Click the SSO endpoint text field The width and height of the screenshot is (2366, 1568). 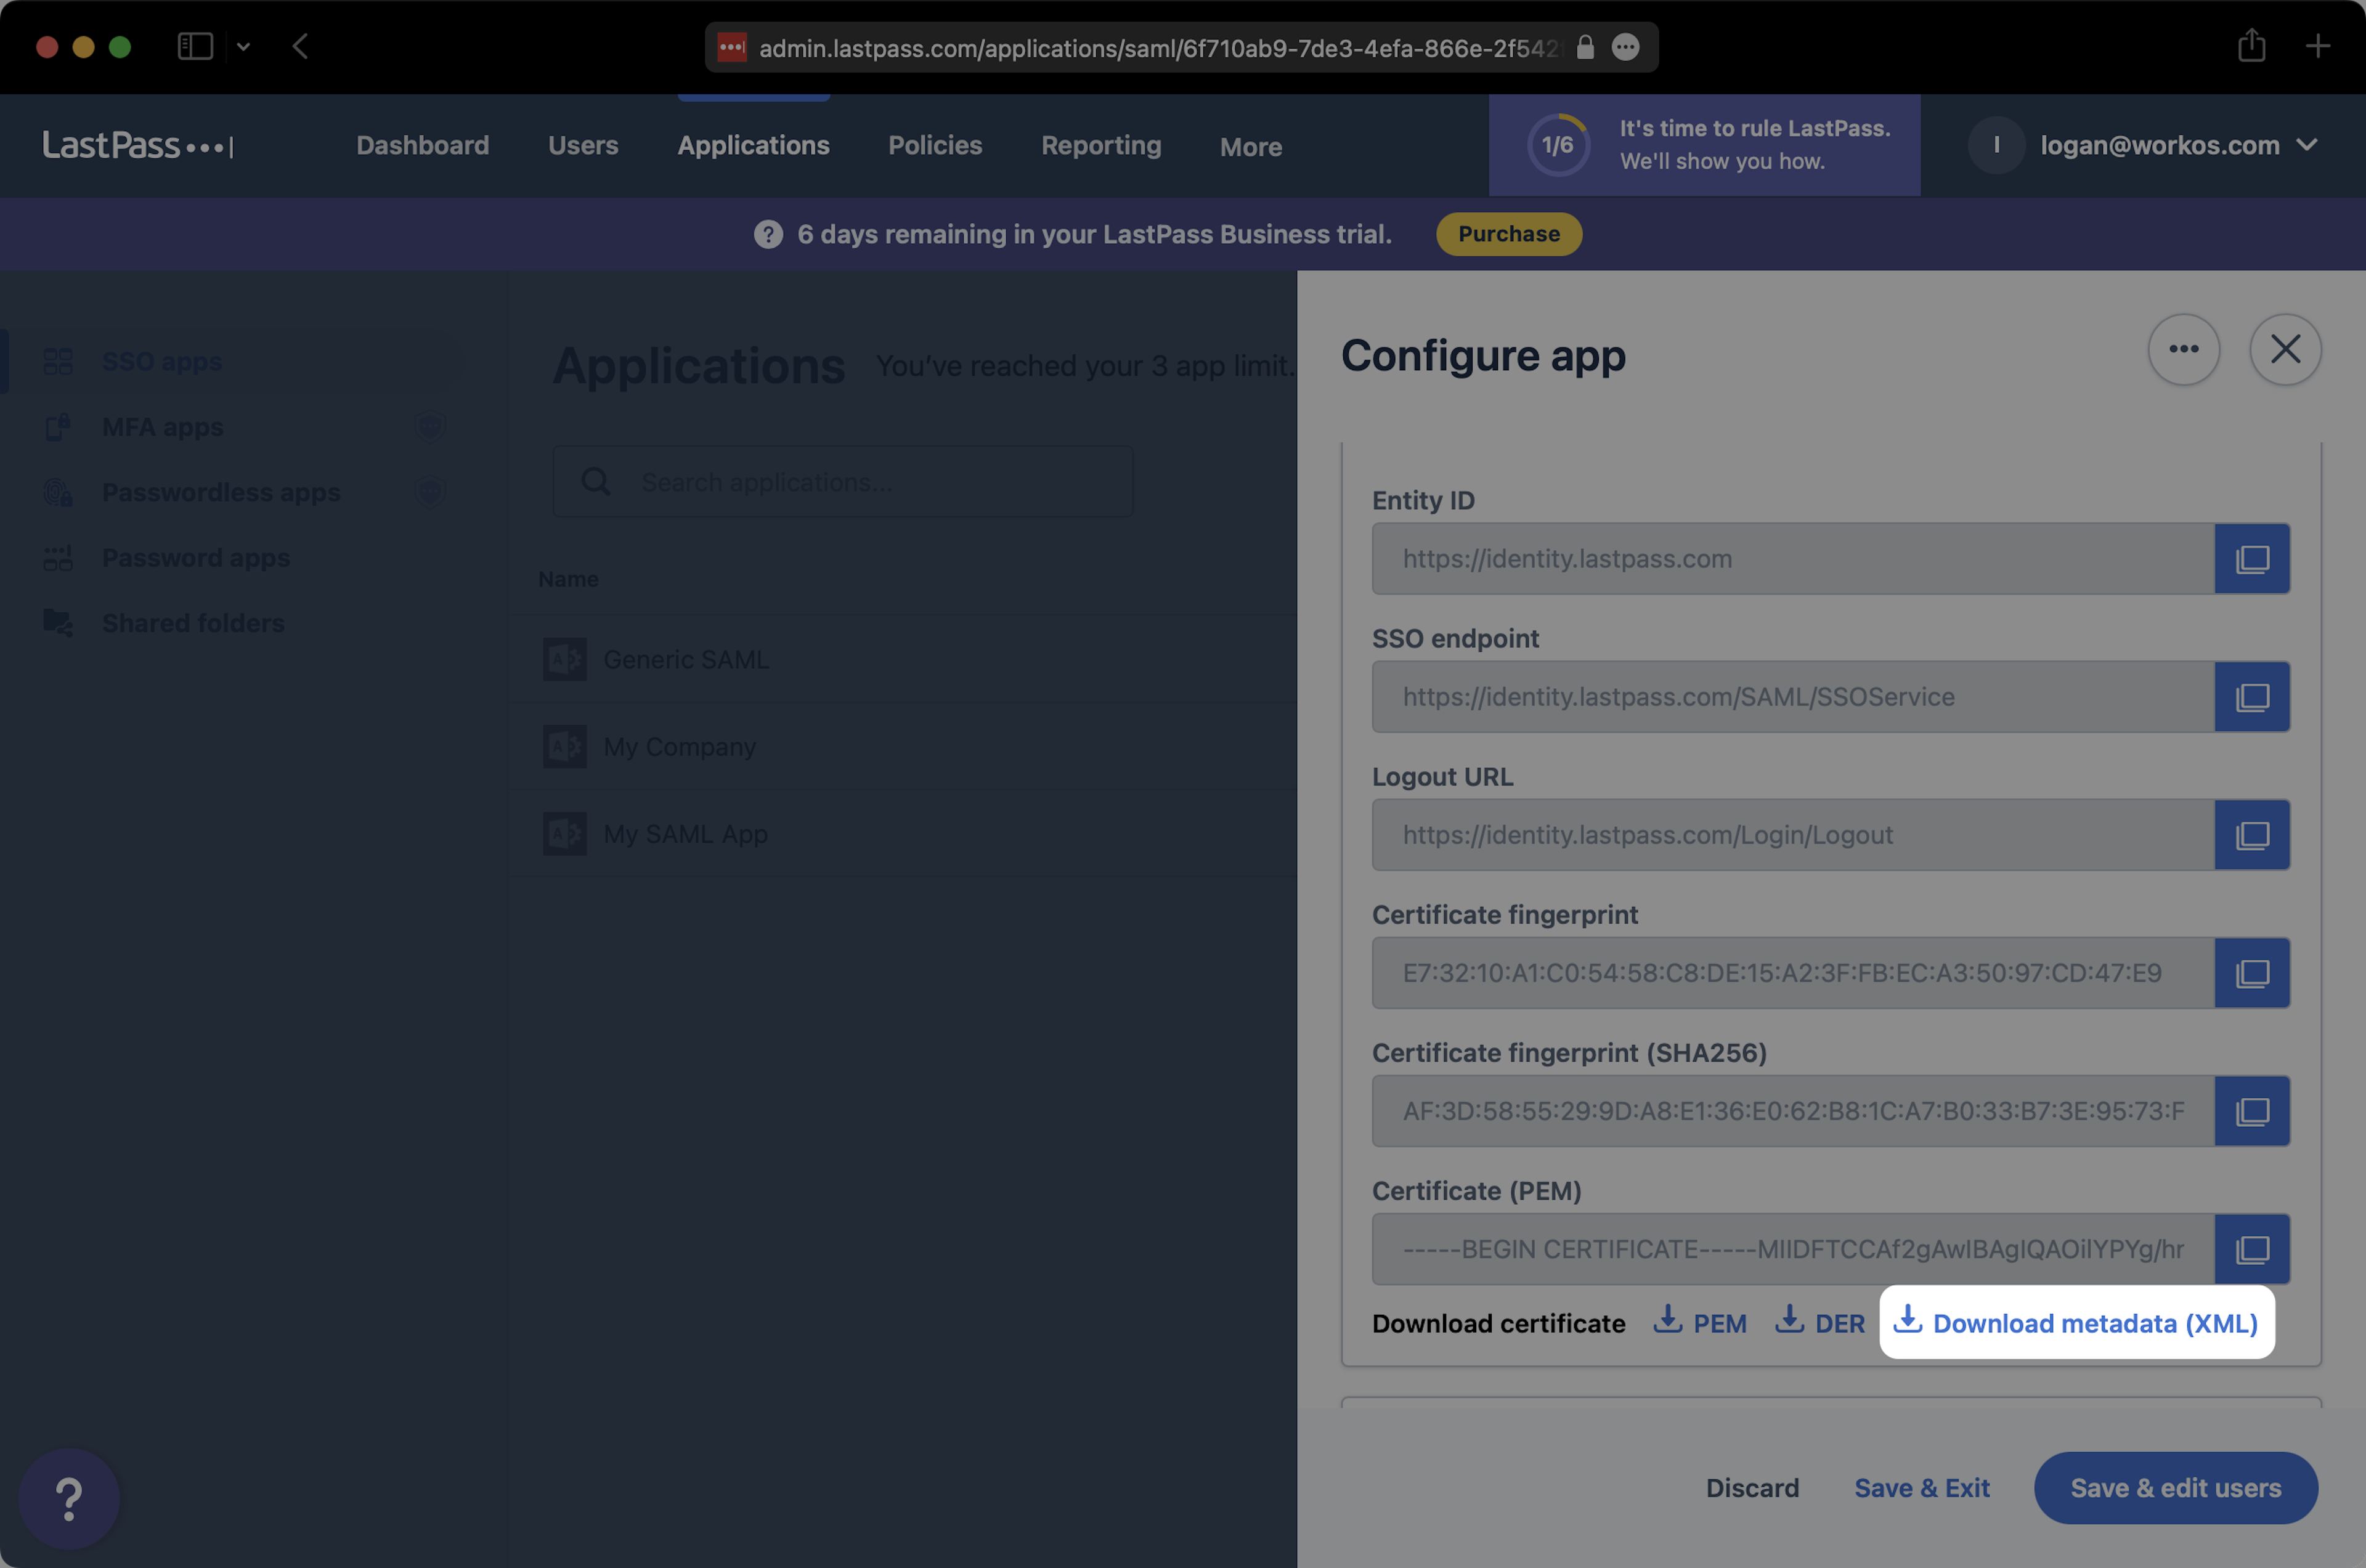click(1792, 697)
